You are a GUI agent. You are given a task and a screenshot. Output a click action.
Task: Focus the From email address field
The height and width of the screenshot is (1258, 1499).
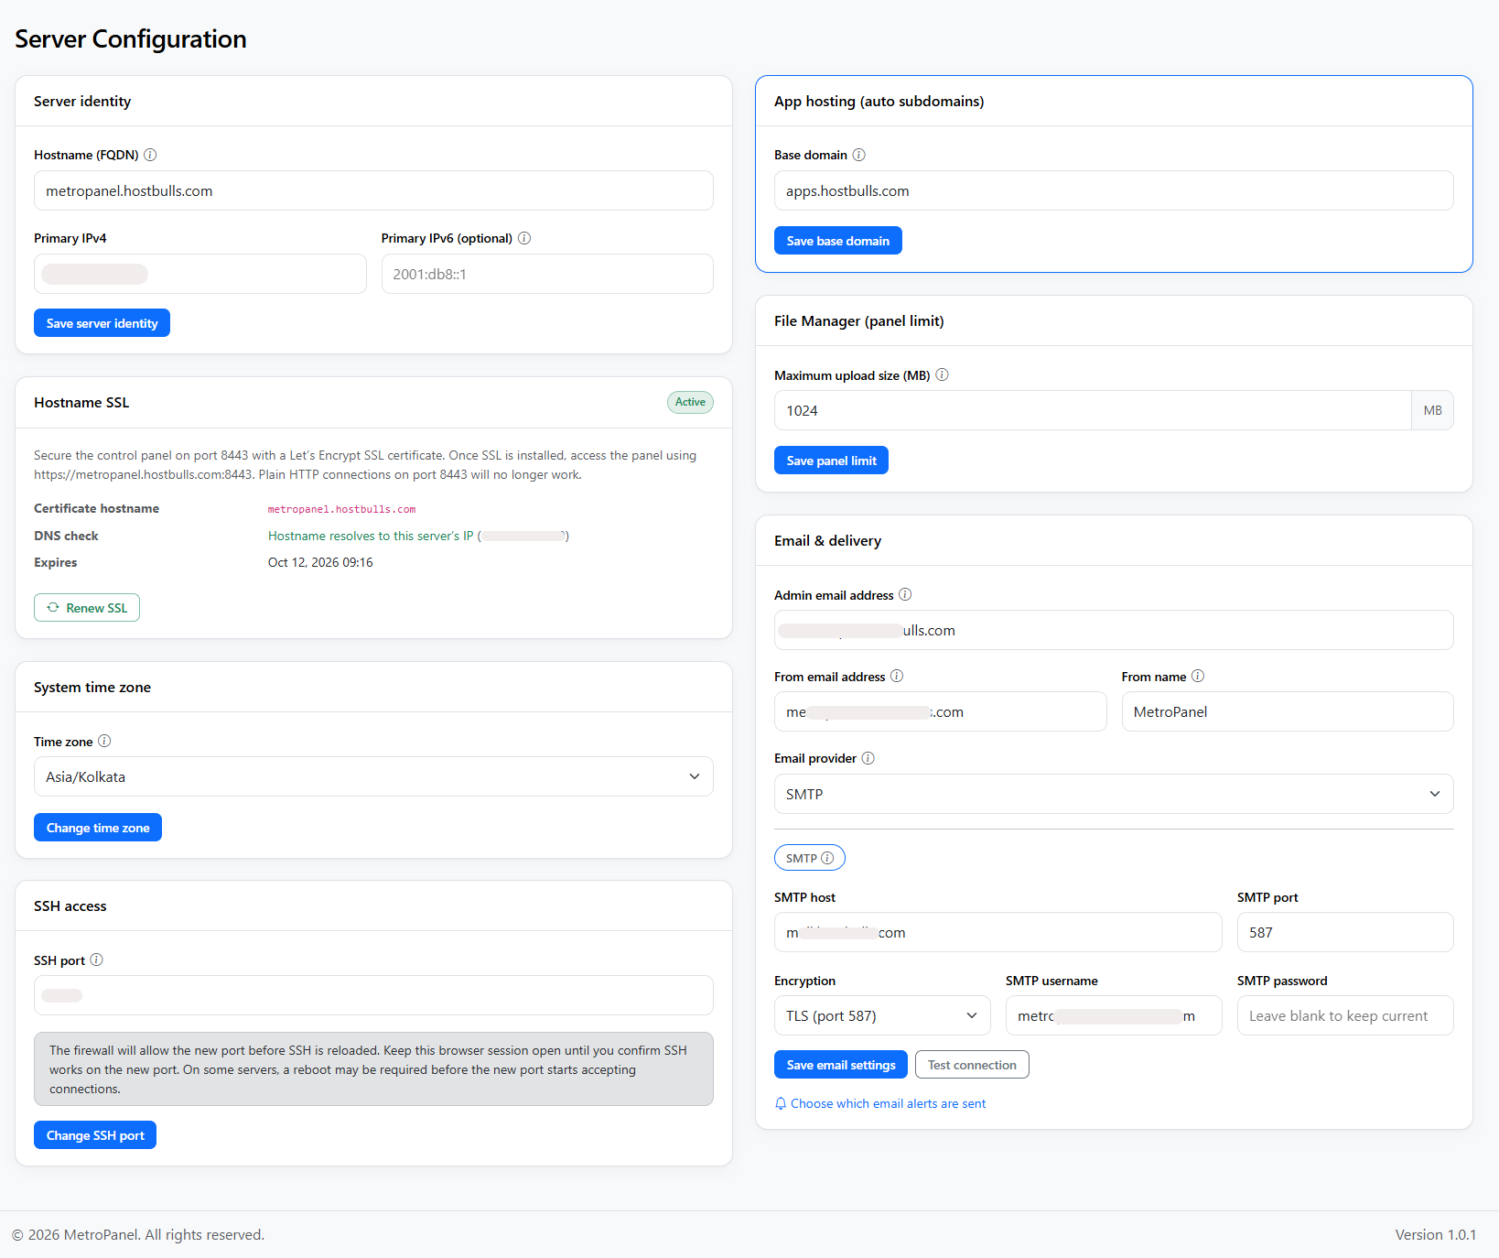point(941,711)
